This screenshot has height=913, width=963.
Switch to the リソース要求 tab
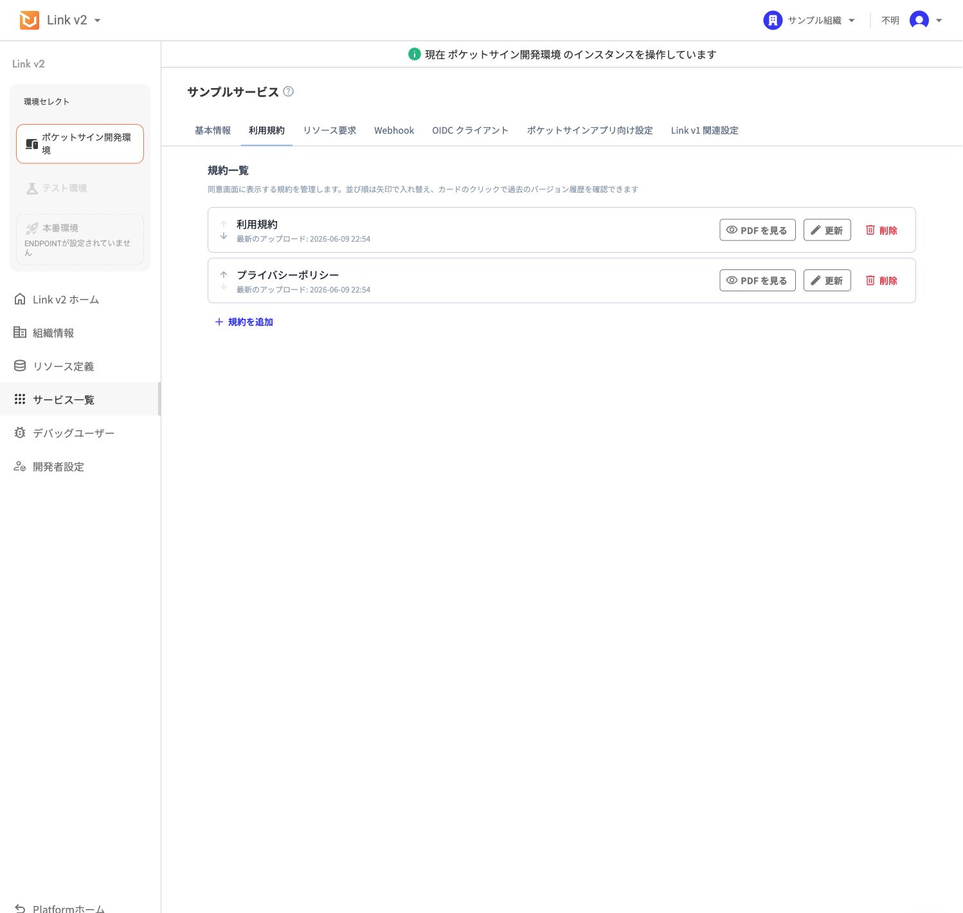(x=330, y=131)
